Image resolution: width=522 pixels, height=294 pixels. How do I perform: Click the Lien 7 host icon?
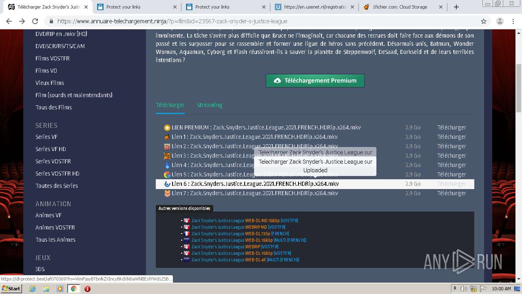pos(167,194)
